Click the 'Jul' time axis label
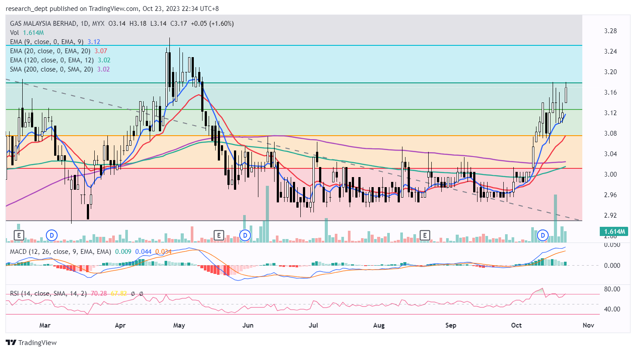 point(313,325)
